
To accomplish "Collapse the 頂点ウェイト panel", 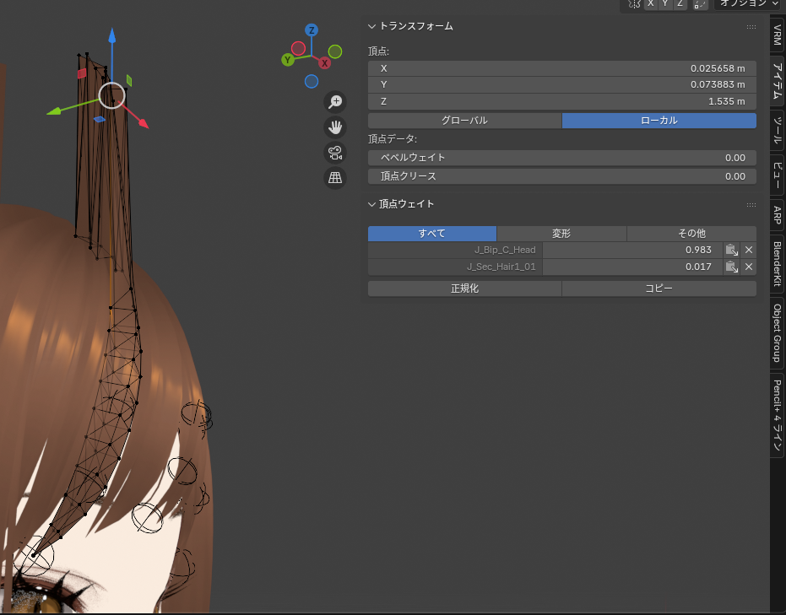I will (x=372, y=204).
